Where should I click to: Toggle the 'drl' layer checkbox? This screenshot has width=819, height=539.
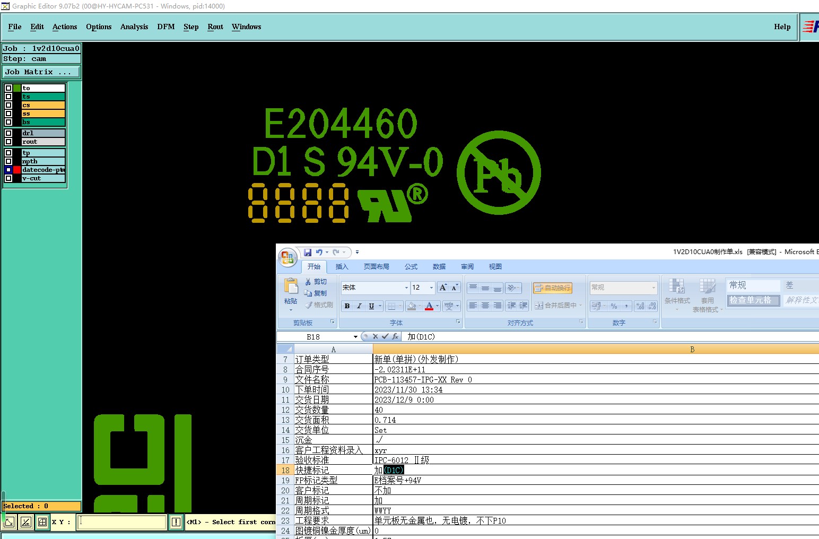pyautogui.click(x=8, y=133)
